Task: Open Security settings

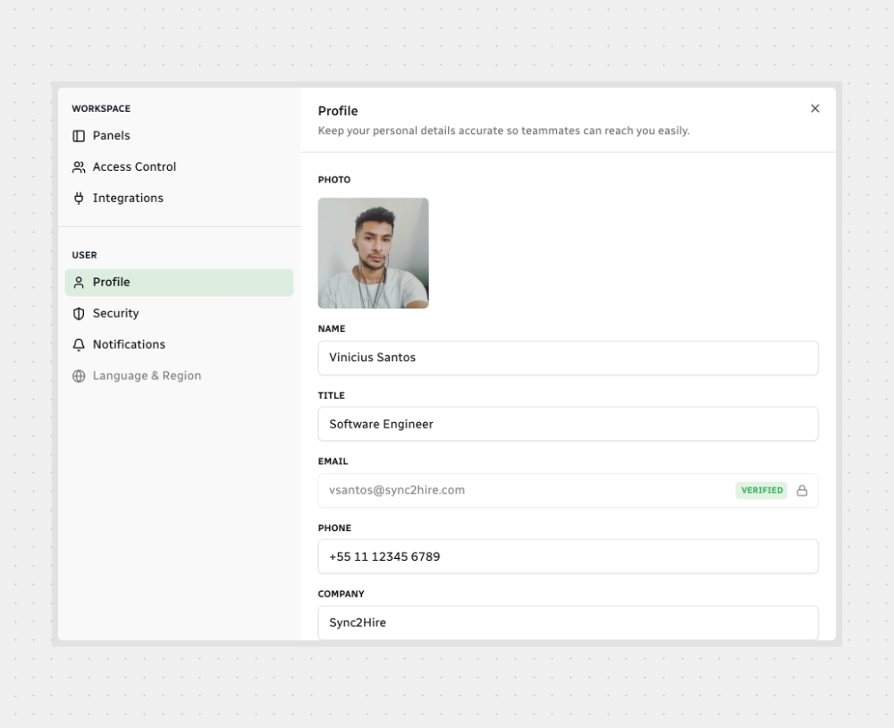Action: (179, 314)
